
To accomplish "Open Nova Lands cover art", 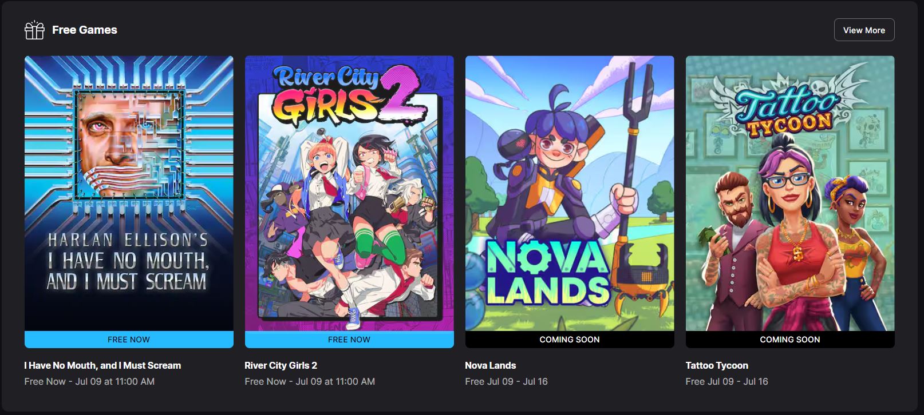I will (x=570, y=193).
